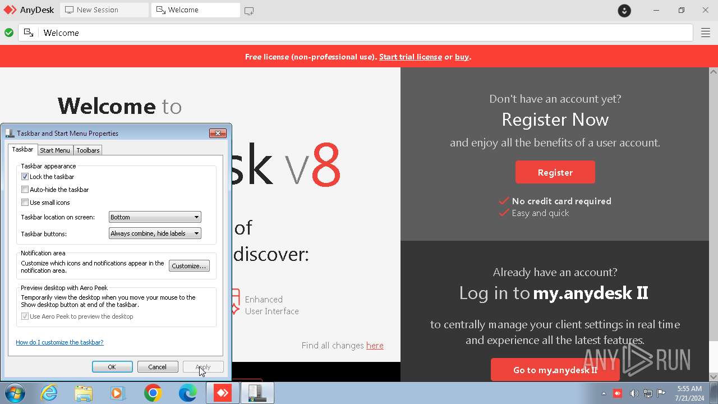This screenshot has height=404, width=718.
Task: Expand Taskbar buttons combine dropdown
Action: [155, 233]
